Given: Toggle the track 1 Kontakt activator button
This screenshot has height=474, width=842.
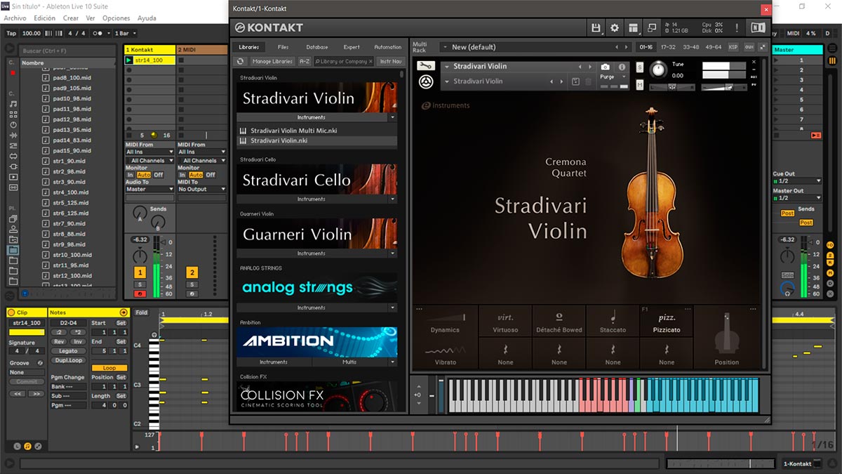Looking at the screenshot, I should point(140,272).
